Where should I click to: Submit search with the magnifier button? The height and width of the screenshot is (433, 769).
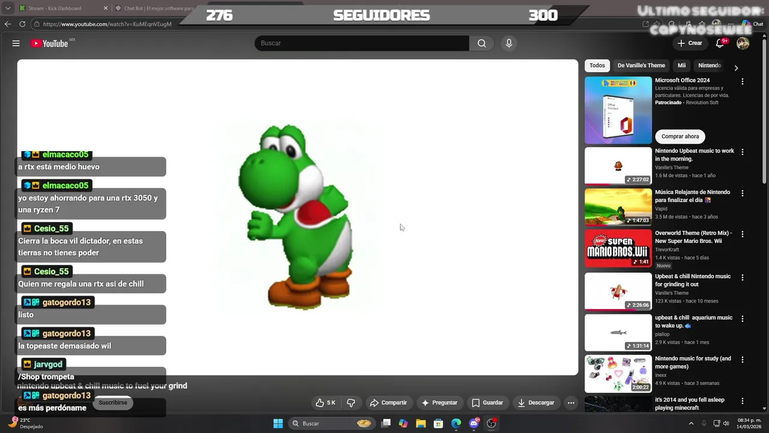coord(482,43)
